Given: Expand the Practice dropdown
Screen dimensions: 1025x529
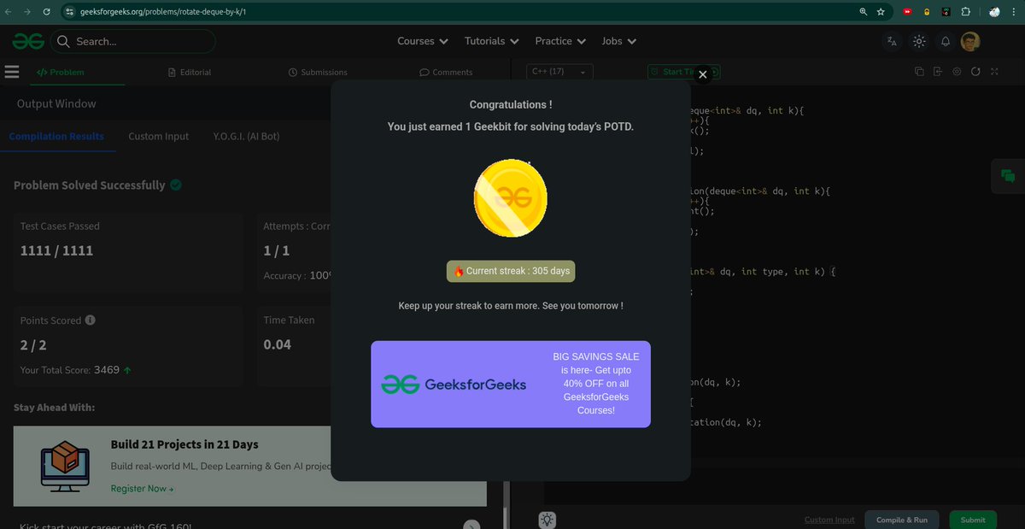Looking at the screenshot, I should click(x=560, y=41).
